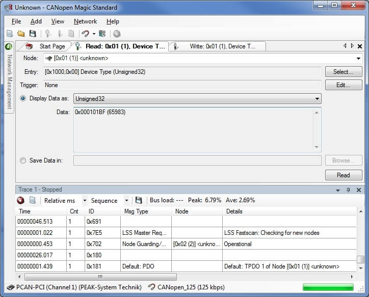Click the green Network Management sidebar icon
Viewport: 369px width, 297px height.
[x=9, y=46]
